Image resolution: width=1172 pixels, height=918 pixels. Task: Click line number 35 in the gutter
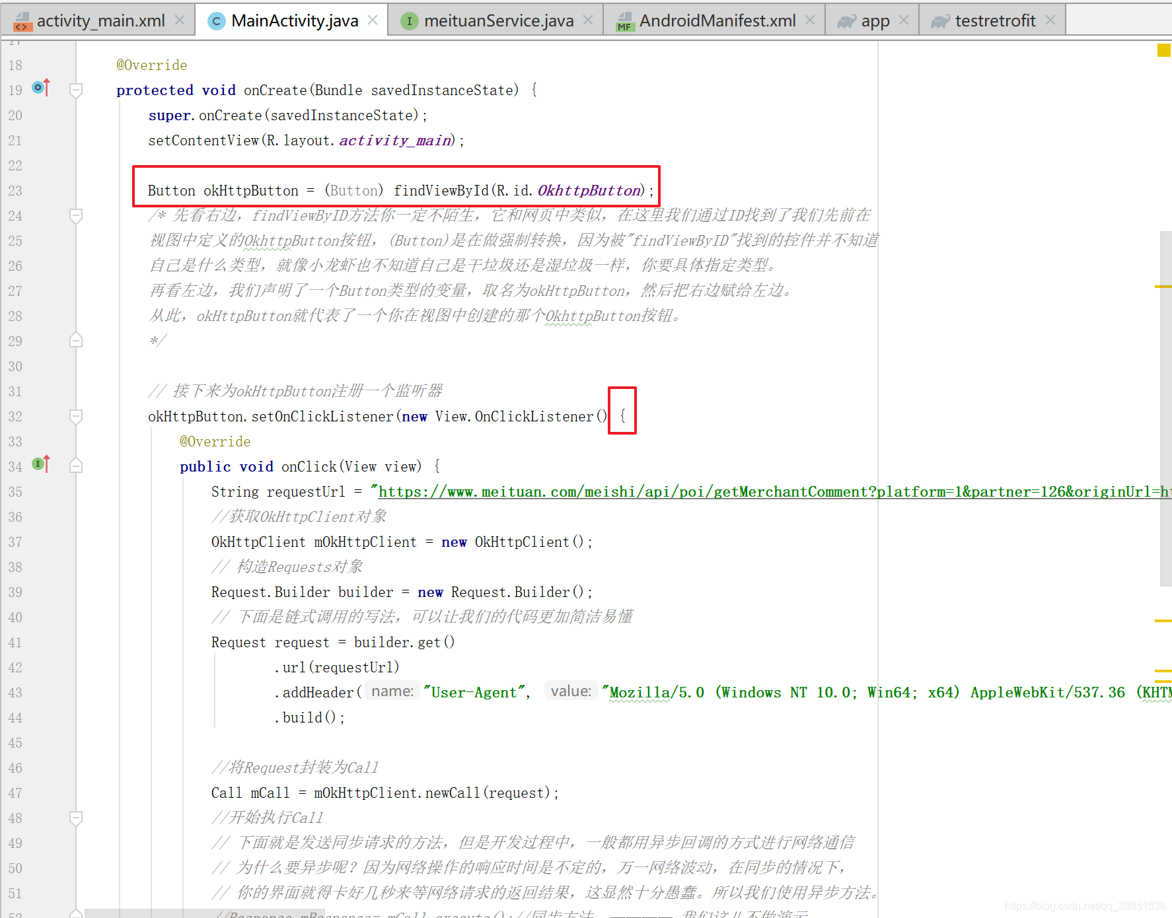15,491
